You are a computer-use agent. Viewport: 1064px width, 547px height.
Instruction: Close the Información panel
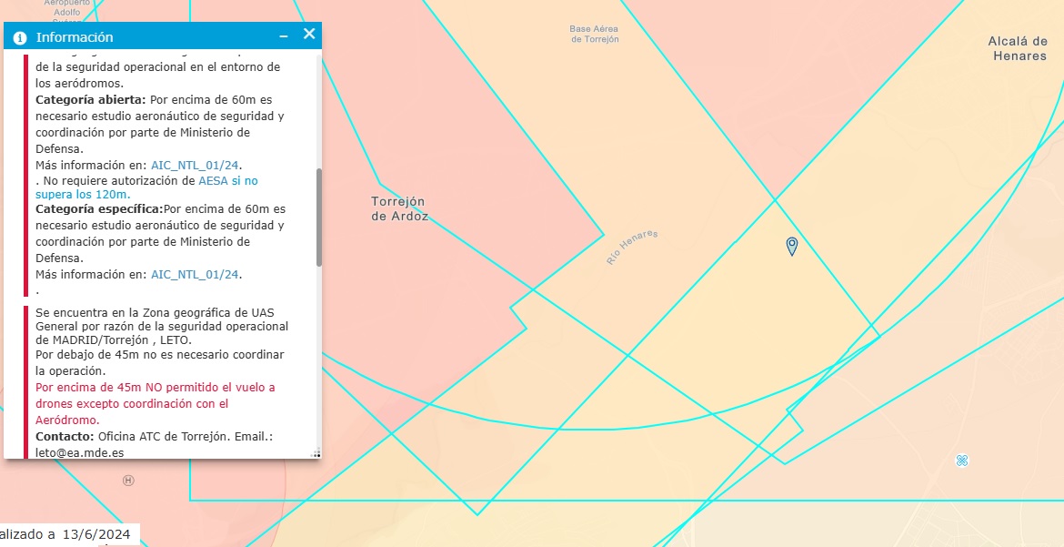309,35
